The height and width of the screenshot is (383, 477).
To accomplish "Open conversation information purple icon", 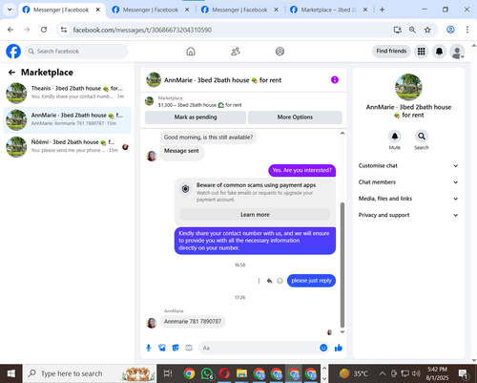I will 335,80.
